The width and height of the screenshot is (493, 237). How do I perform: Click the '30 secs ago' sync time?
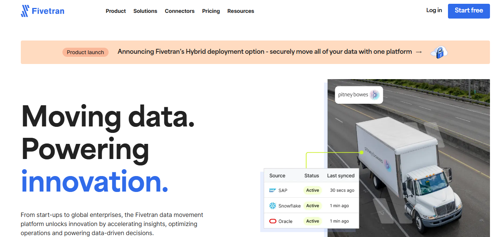tap(342, 190)
